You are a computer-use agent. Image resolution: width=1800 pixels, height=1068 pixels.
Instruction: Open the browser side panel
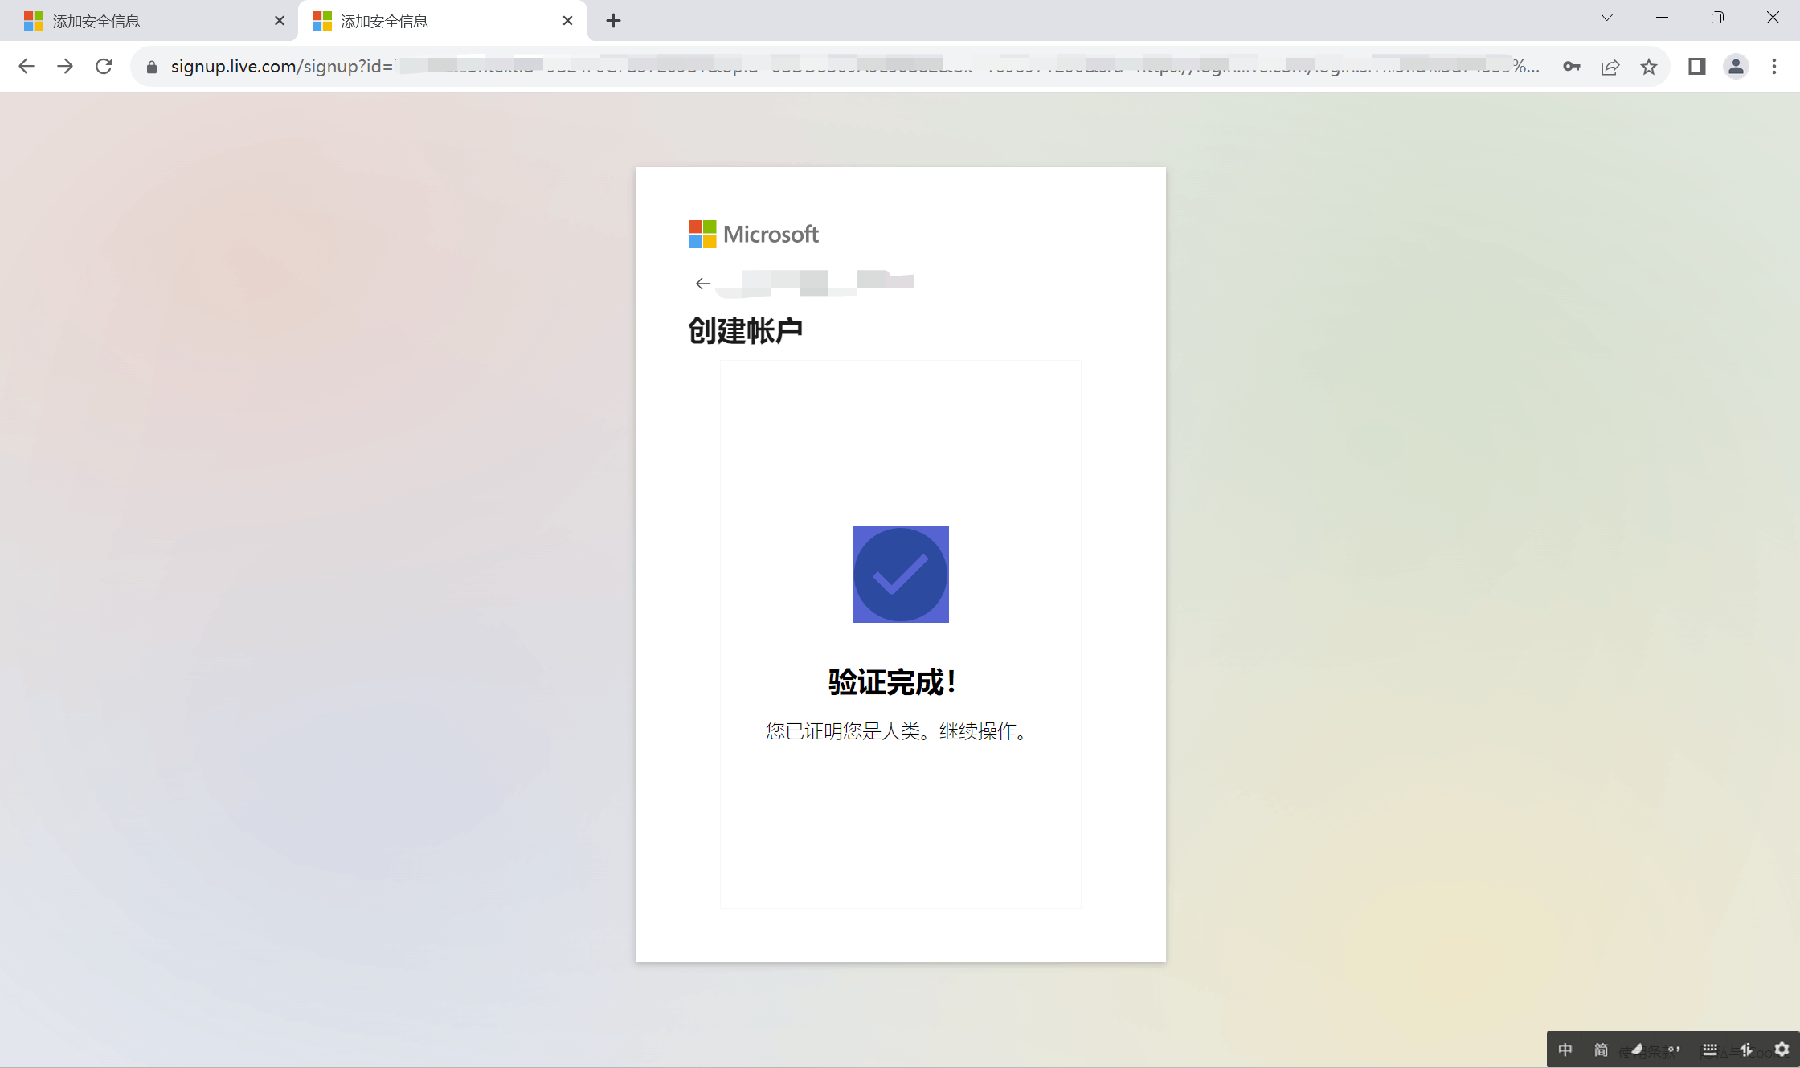(1696, 67)
